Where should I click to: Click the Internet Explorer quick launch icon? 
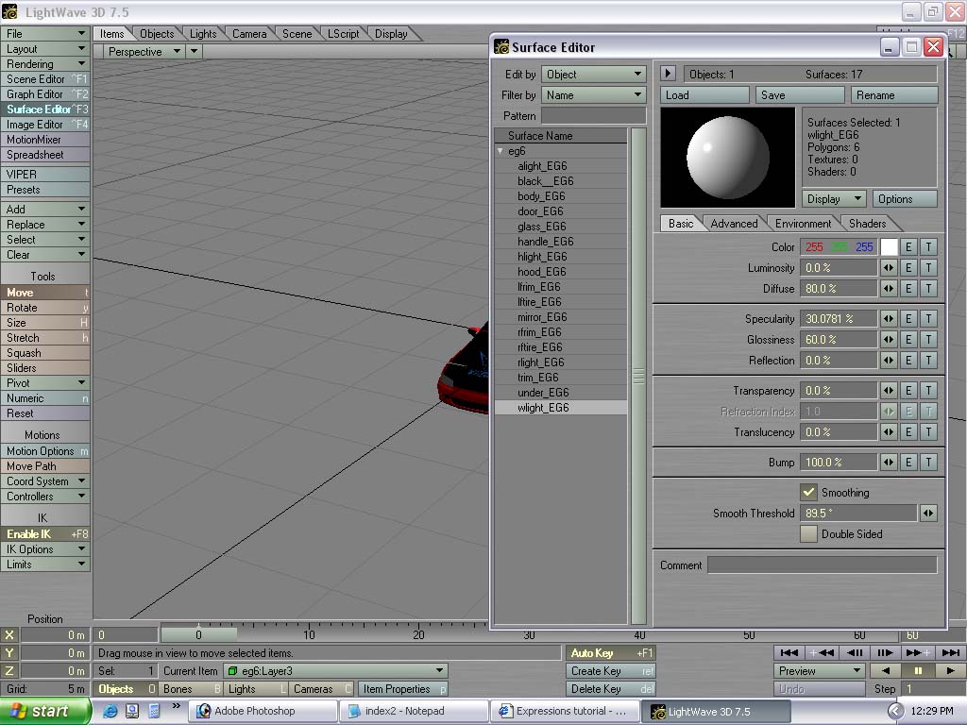(x=110, y=711)
